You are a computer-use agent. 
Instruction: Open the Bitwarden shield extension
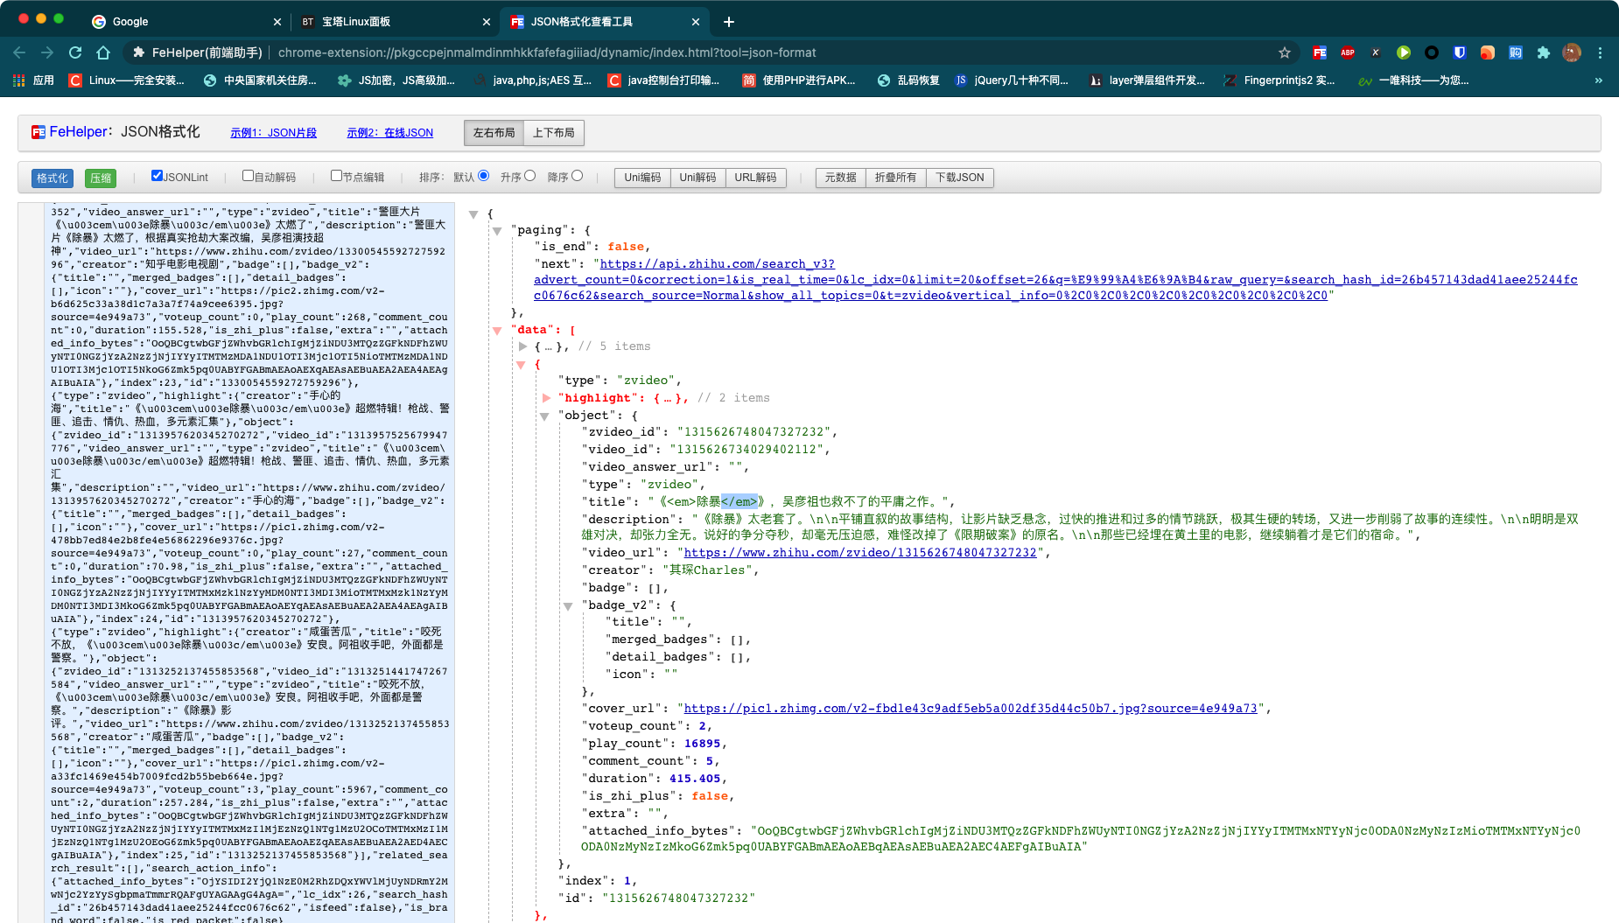pos(1460,52)
